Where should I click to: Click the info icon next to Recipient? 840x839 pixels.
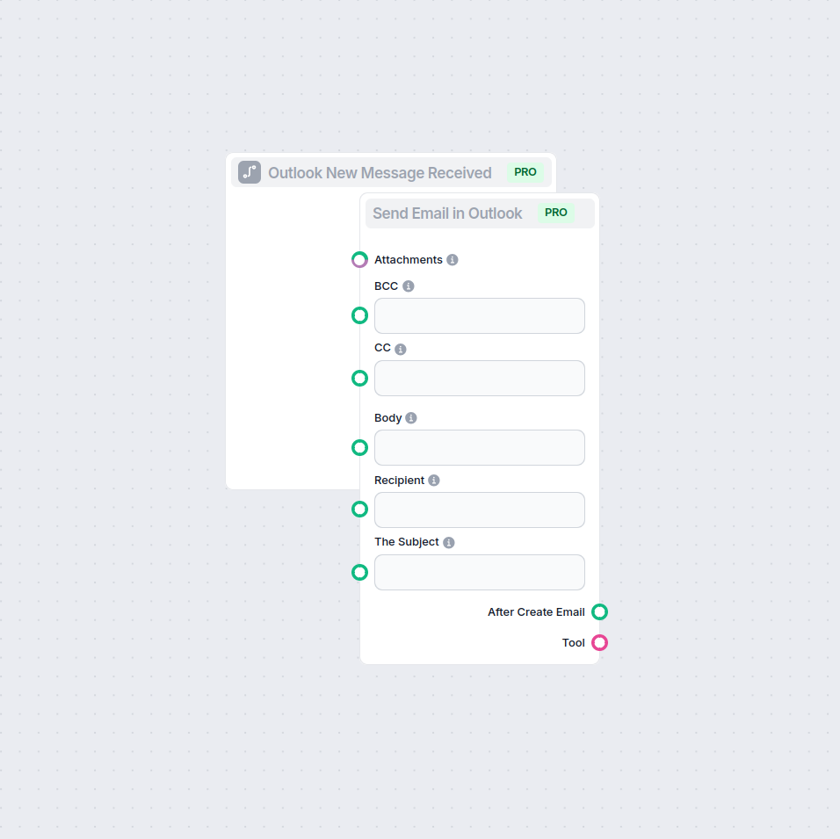coord(433,480)
